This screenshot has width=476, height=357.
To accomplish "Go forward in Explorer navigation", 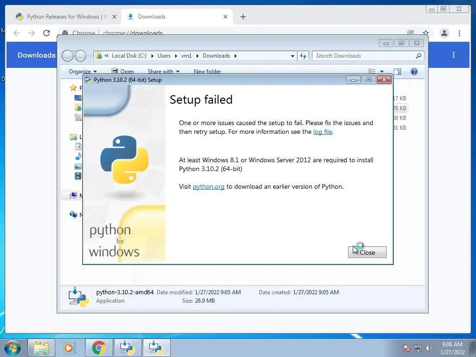I will tap(80, 56).
